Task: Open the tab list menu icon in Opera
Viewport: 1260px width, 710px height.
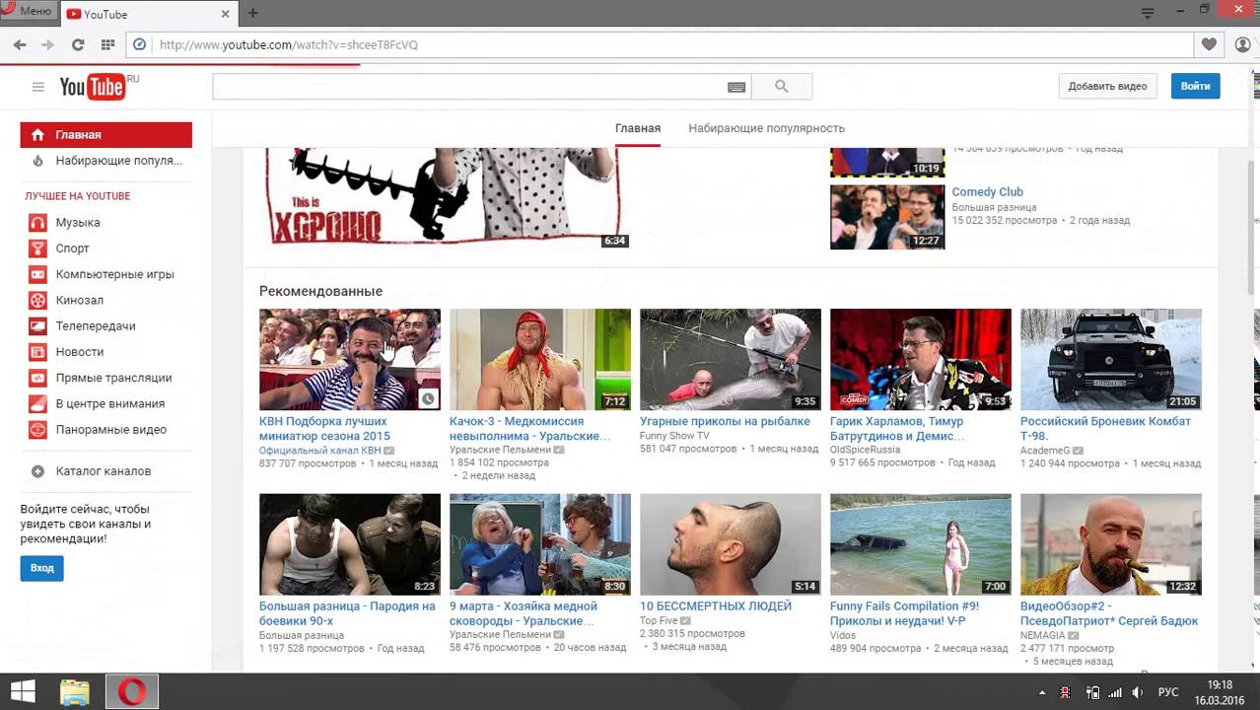Action: (1148, 13)
